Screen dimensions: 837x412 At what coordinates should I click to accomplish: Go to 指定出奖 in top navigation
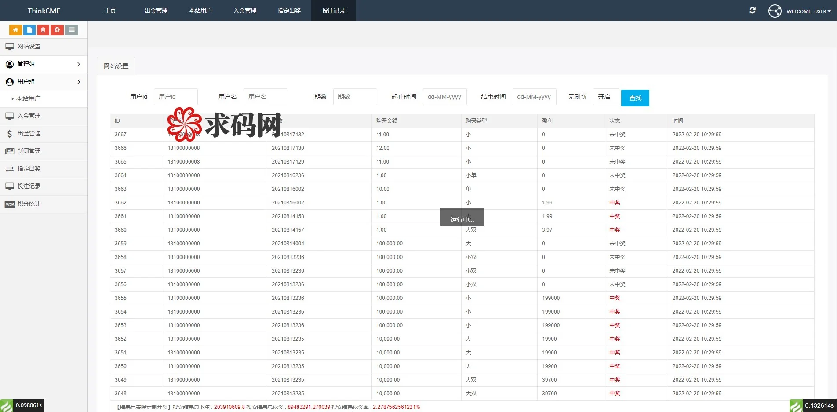289,11
